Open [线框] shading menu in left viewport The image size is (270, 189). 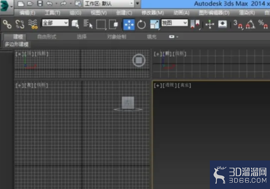tap(41, 85)
